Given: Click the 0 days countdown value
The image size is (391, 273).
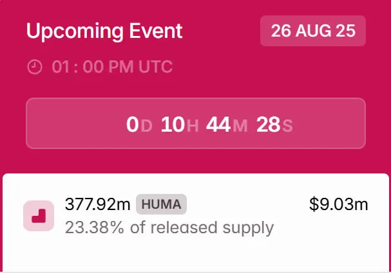Looking at the screenshot, I should (x=133, y=125).
